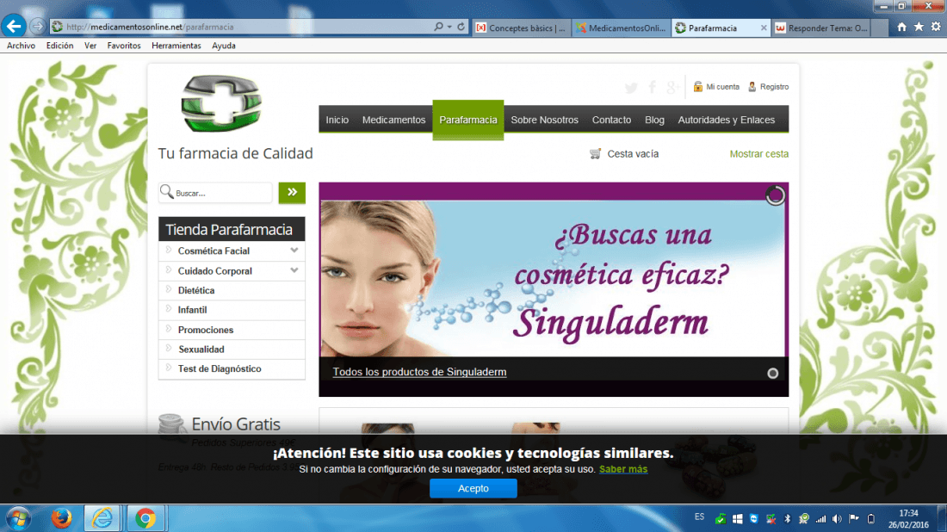
Task: Open the Test de Diagnóstico category
Action: 220,368
